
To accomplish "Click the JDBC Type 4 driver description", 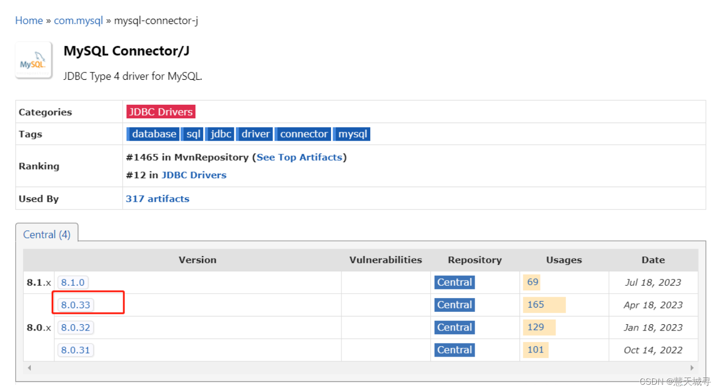I will coord(133,76).
